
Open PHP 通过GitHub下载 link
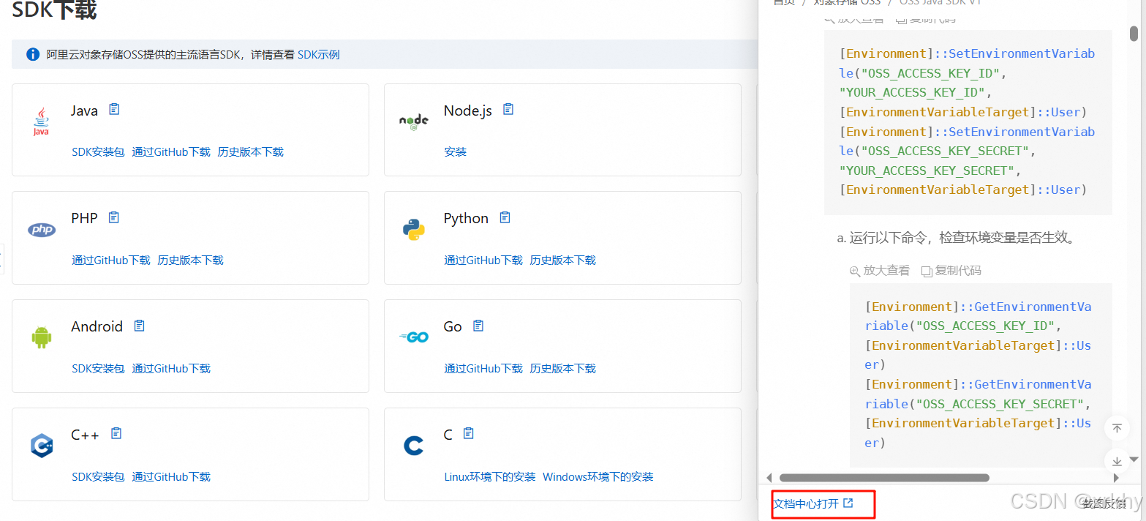tap(111, 260)
